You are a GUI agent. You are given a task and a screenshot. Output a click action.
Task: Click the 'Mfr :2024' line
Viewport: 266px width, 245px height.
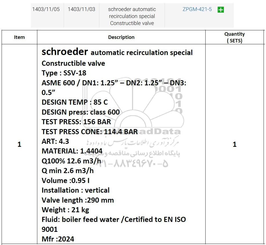[x=58, y=239]
